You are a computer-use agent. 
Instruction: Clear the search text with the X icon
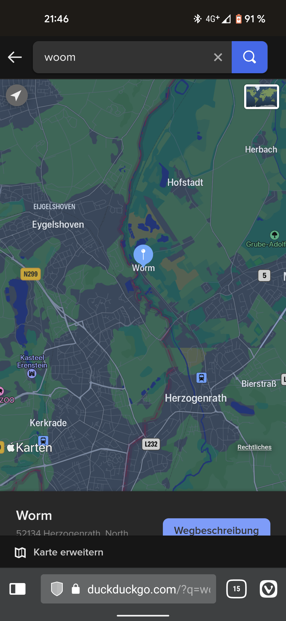218,57
